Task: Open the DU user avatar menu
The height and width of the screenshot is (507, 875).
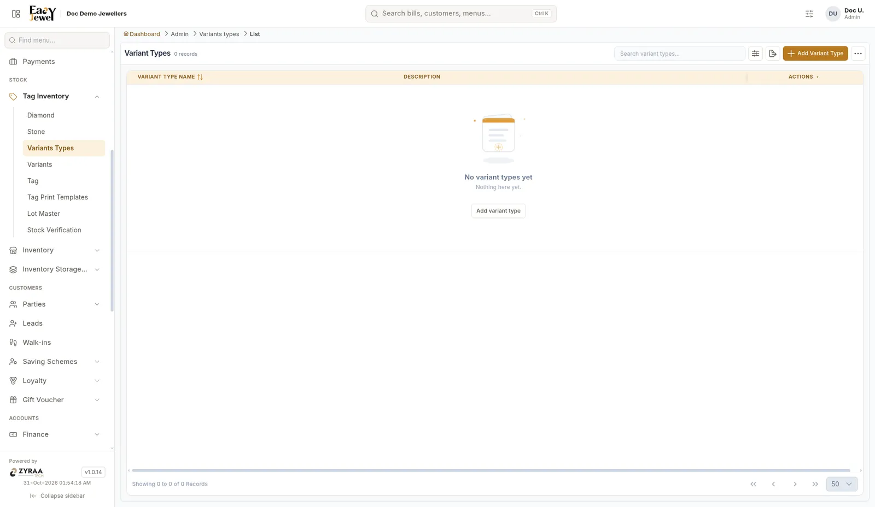Action: [832, 14]
